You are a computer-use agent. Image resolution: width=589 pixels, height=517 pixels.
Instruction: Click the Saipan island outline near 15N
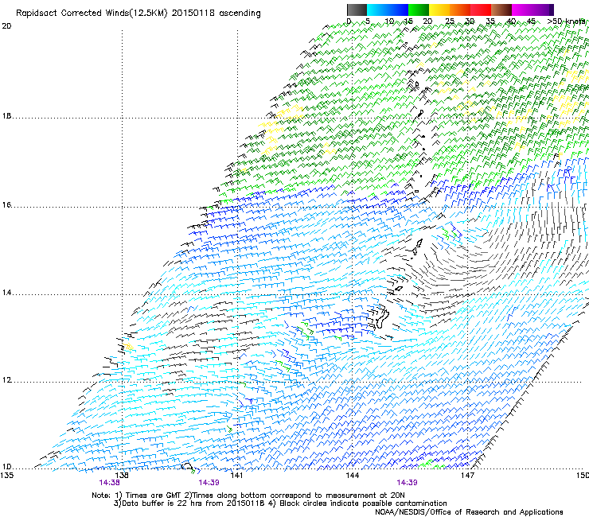[x=419, y=243]
